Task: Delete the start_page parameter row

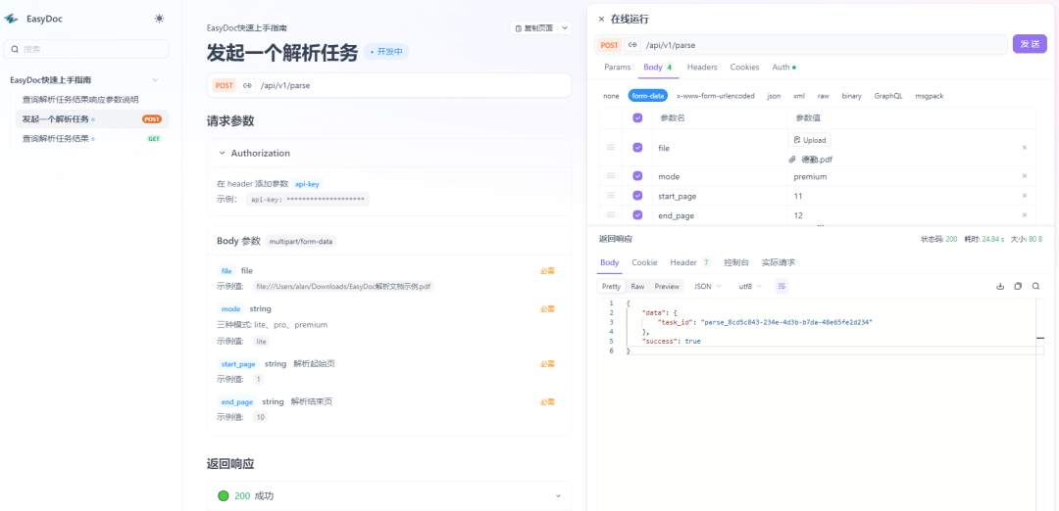Action: tap(1024, 196)
